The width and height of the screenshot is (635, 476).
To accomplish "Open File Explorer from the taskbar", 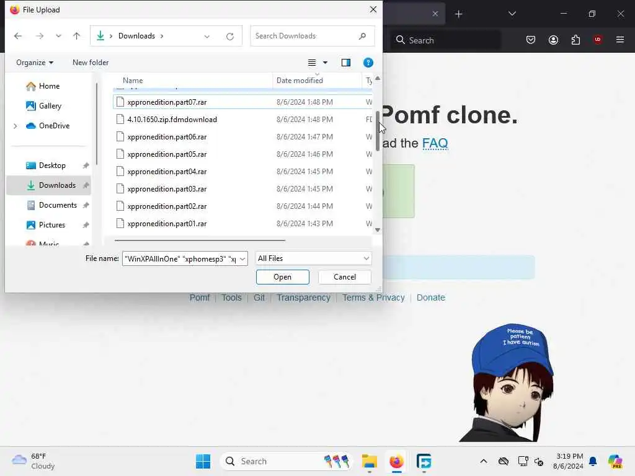I will 370,461.
